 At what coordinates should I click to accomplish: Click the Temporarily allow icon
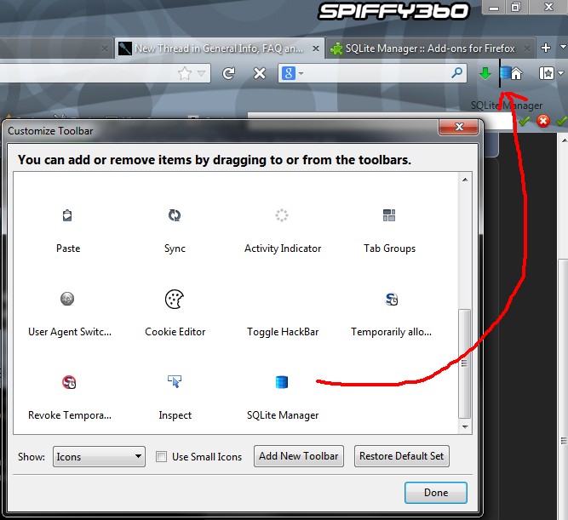point(391,300)
